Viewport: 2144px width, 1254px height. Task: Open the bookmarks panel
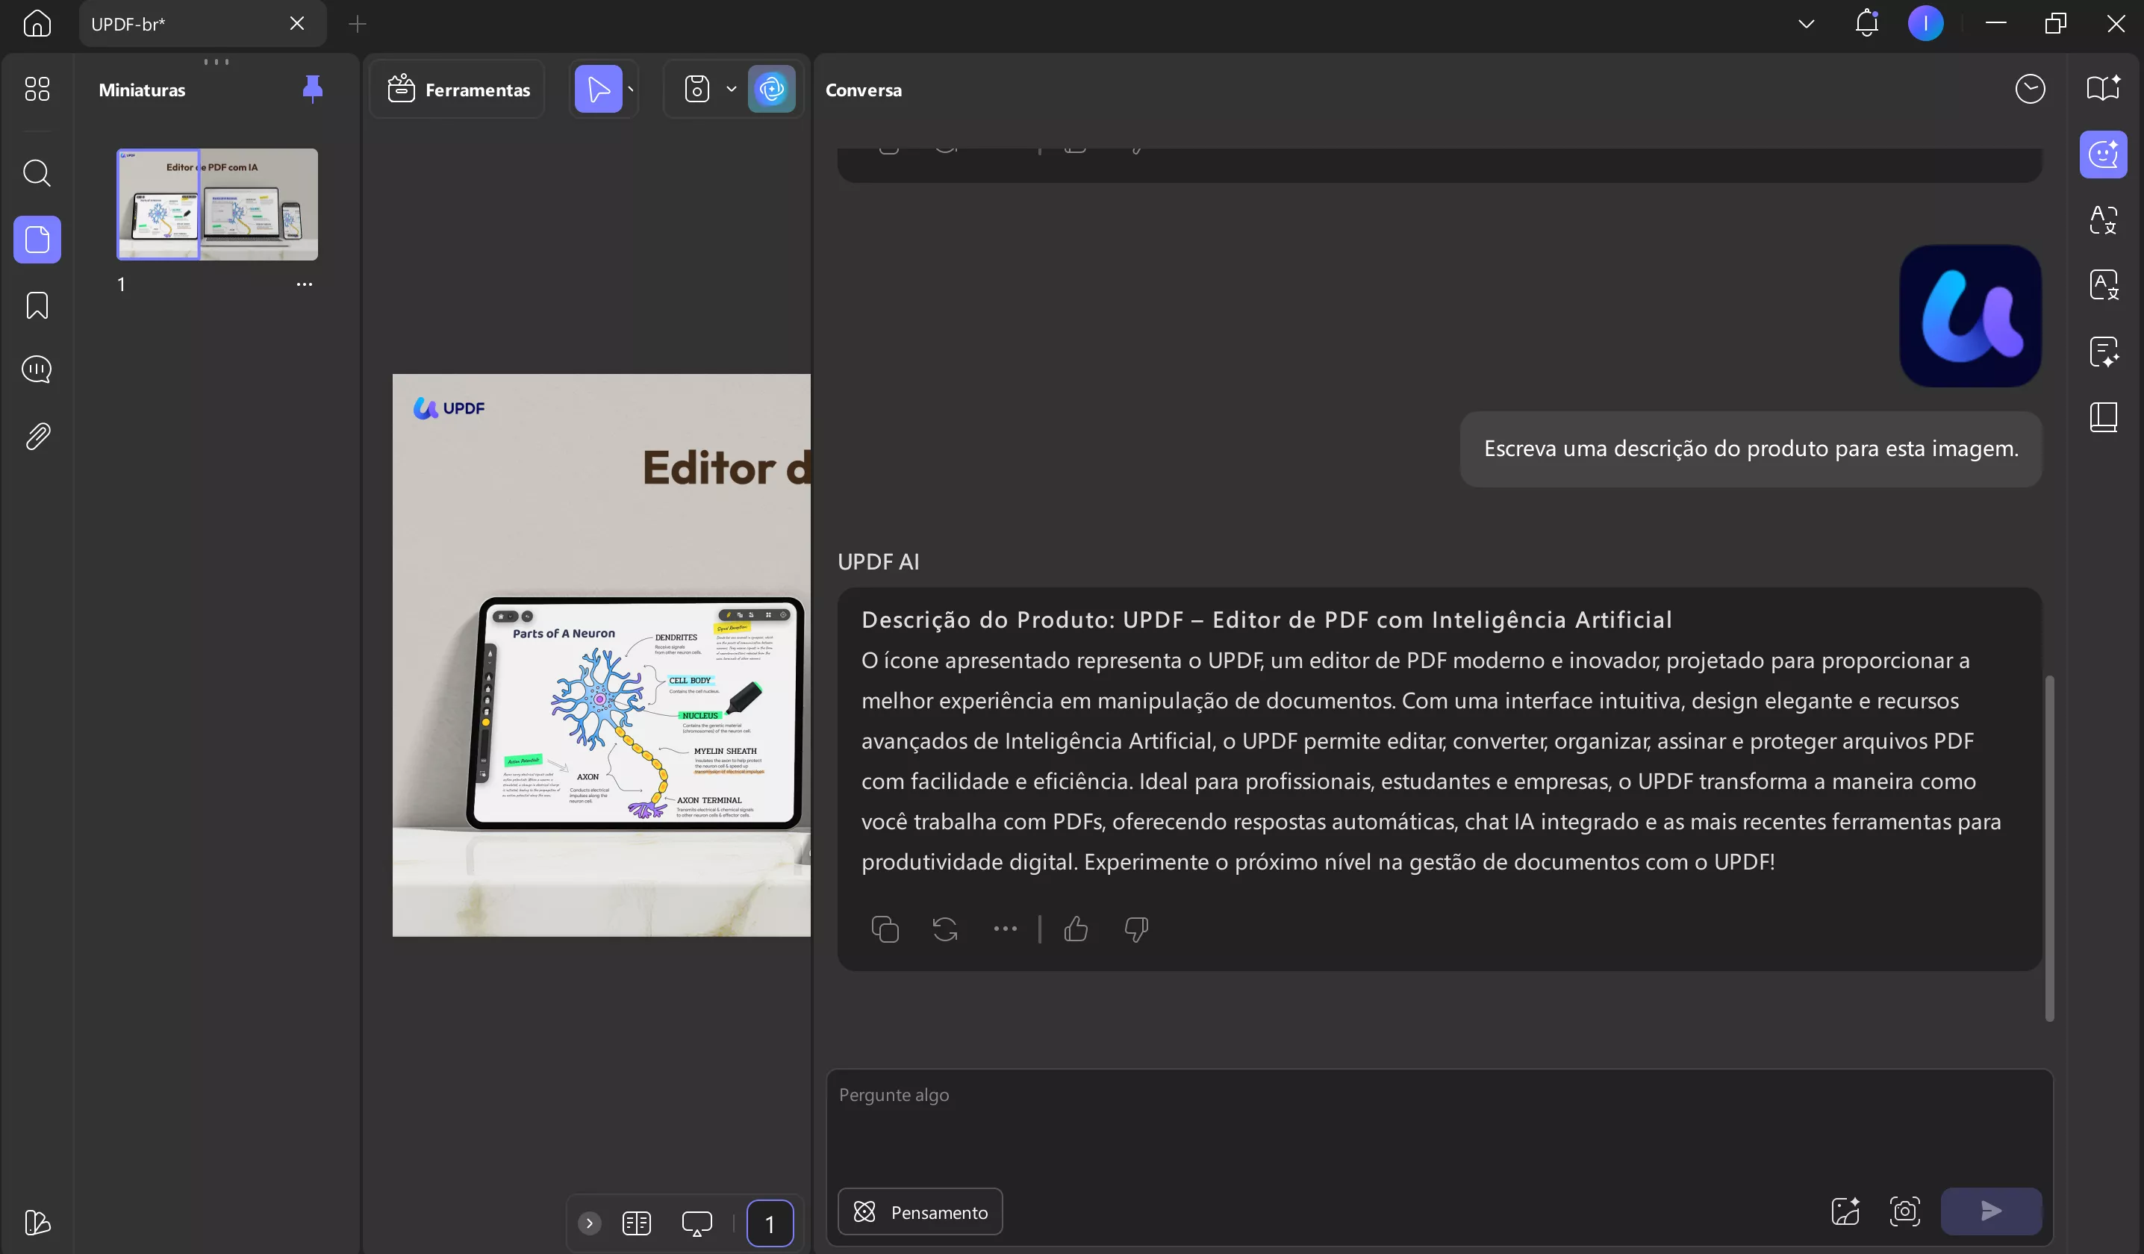[x=37, y=305]
